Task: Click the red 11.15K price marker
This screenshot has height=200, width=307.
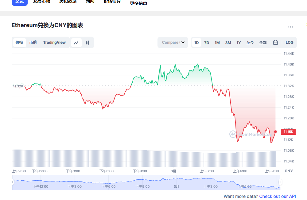Action: (x=288, y=131)
